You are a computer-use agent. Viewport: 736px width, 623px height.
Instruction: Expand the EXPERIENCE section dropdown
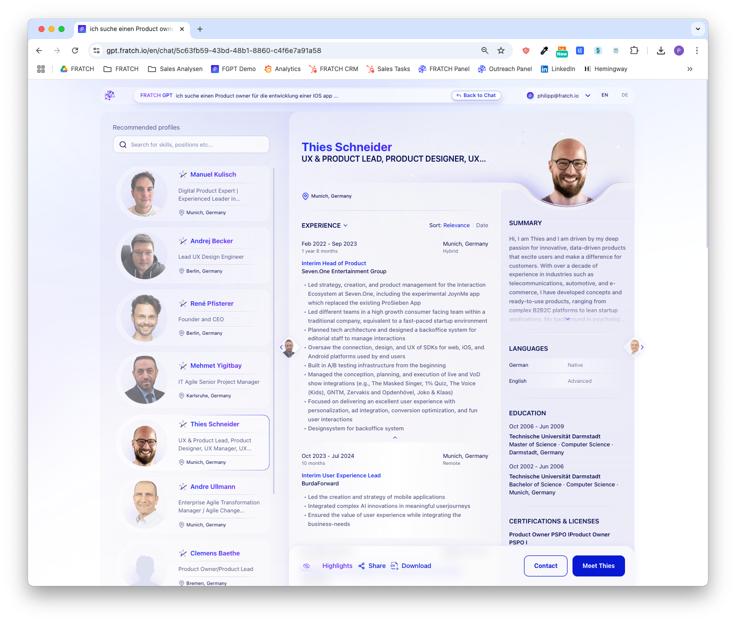point(324,226)
